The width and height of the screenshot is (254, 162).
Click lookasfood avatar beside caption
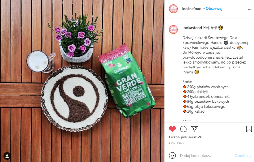[173, 29]
